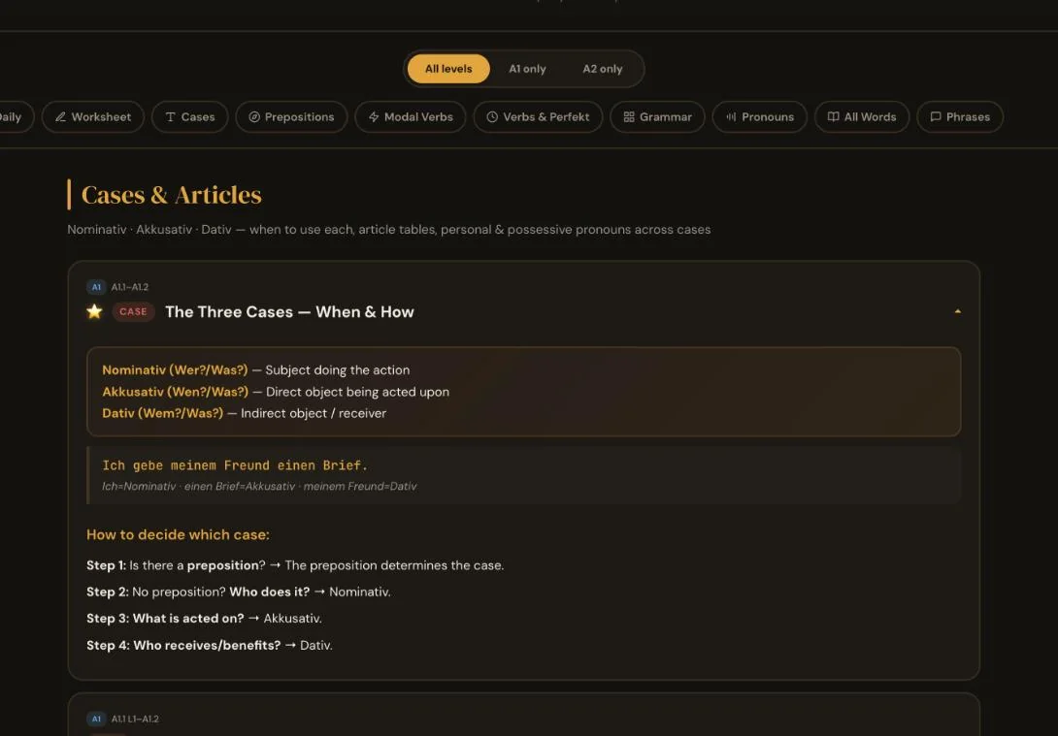Screen dimensions: 1058x736
Task: Click the pencil icon on Worksheet
Action: (x=61, y=116)
